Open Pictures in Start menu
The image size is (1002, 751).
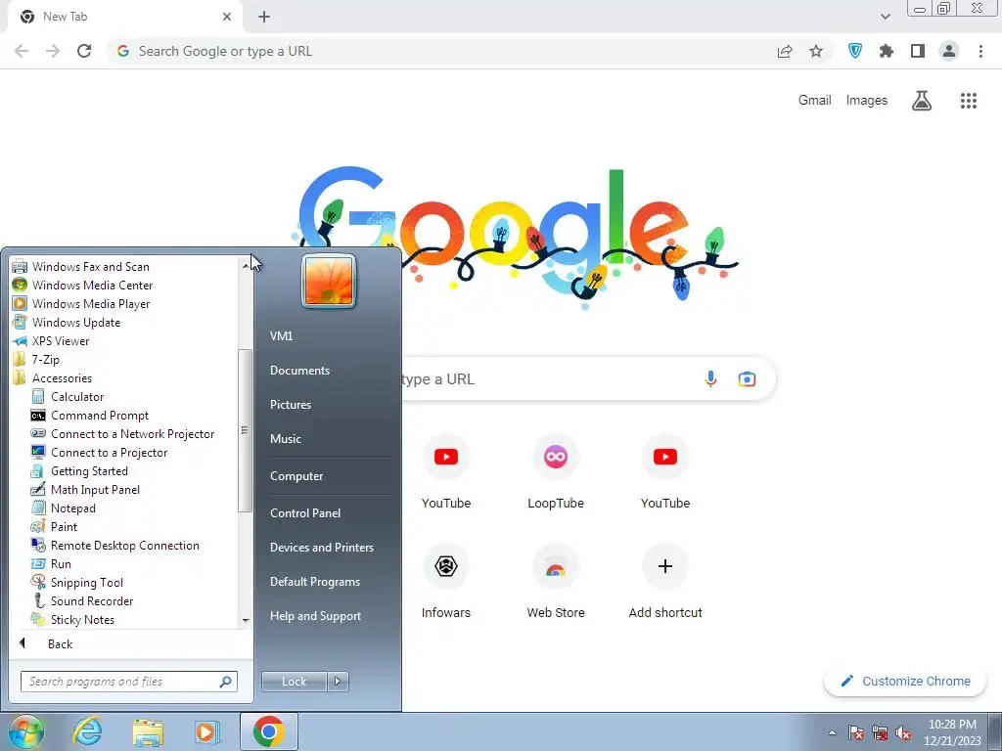[291, 405]
